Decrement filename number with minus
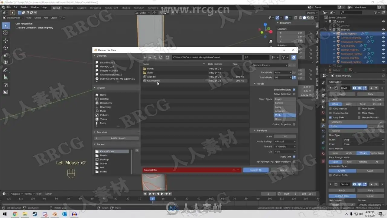This screenshot has height=218, width=387. coord(238,170)
